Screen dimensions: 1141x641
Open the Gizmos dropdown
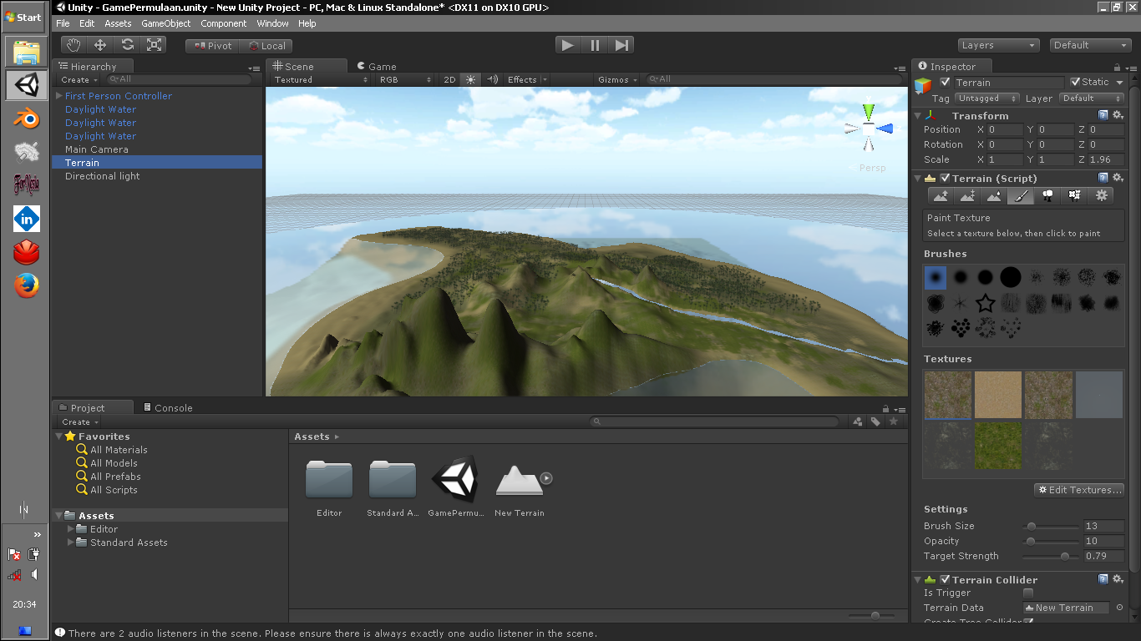coord(618,79)
